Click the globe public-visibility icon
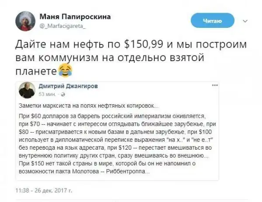 click(x=63, y=95)
